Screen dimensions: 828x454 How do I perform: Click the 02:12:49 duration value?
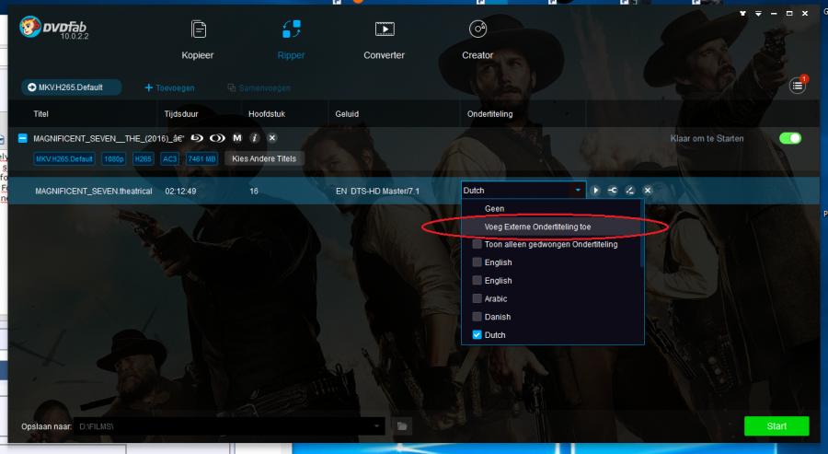180,191
